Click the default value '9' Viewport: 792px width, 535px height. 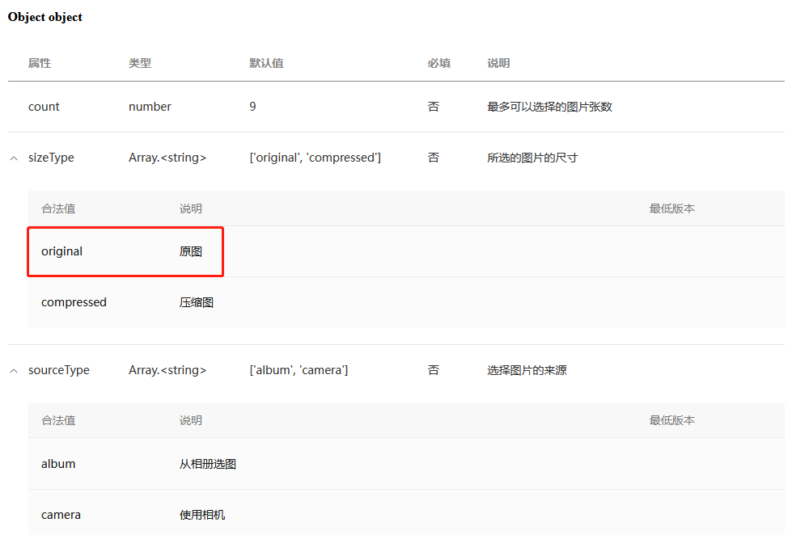pos(252,107)
